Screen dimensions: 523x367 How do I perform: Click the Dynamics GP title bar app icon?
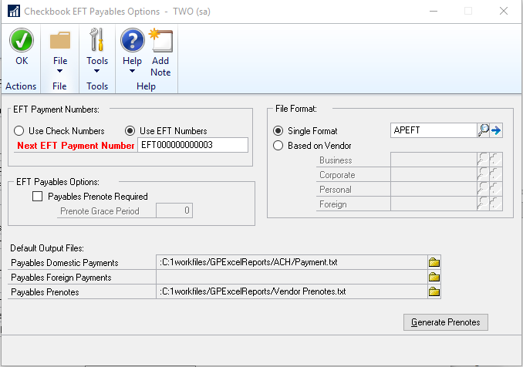click(x=14, y=12)
